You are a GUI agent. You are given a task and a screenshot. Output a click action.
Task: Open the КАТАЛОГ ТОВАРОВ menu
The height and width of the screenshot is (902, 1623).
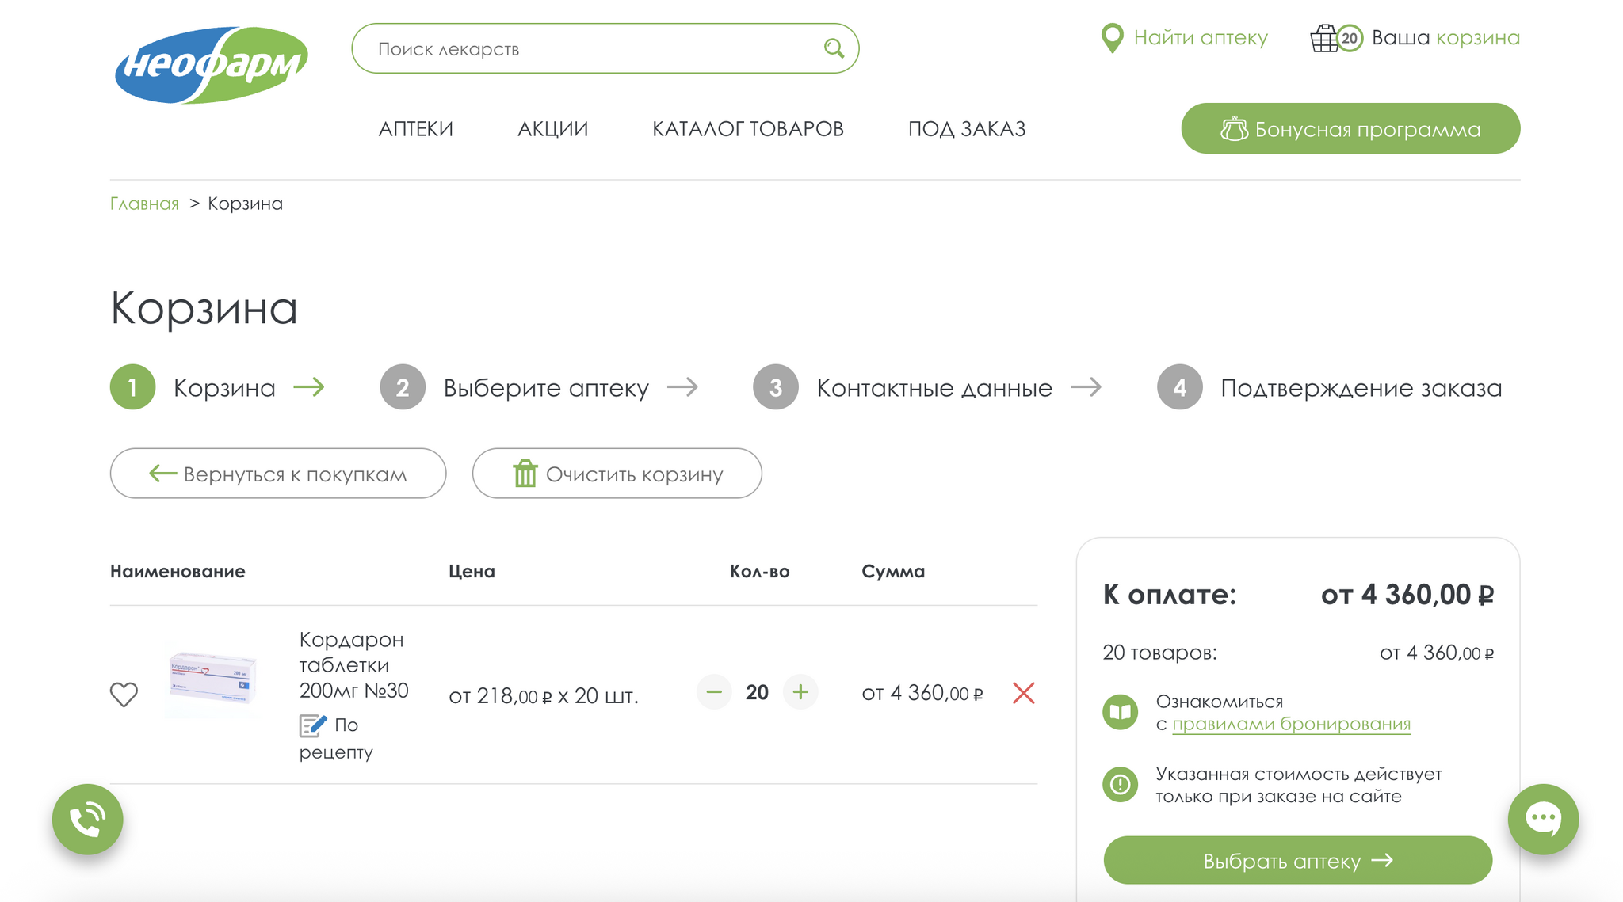747,128
